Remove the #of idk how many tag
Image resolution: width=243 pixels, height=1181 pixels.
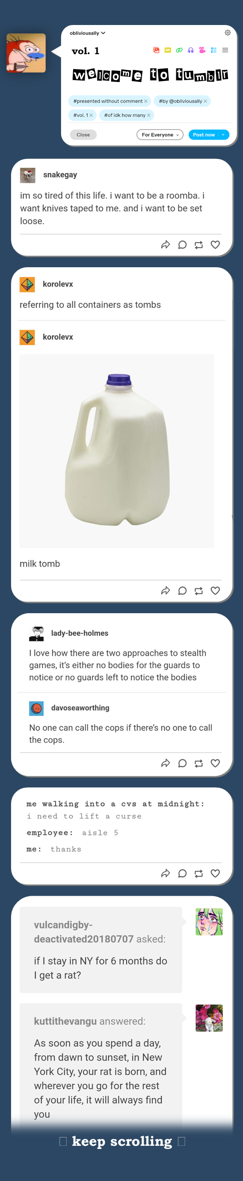149,115
